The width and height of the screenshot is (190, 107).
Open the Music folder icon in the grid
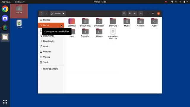[127, 23]
